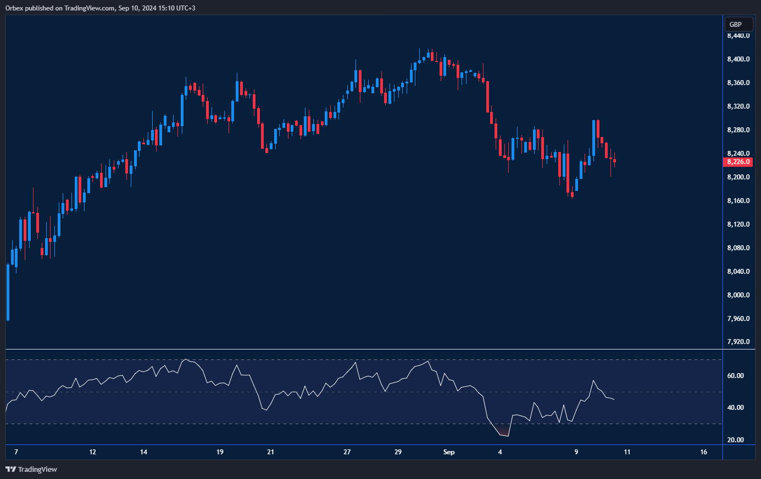Screen dimensions: 761x479
Task: Click the divider between chart and indicator pane
Action: [x=363, y=349]
